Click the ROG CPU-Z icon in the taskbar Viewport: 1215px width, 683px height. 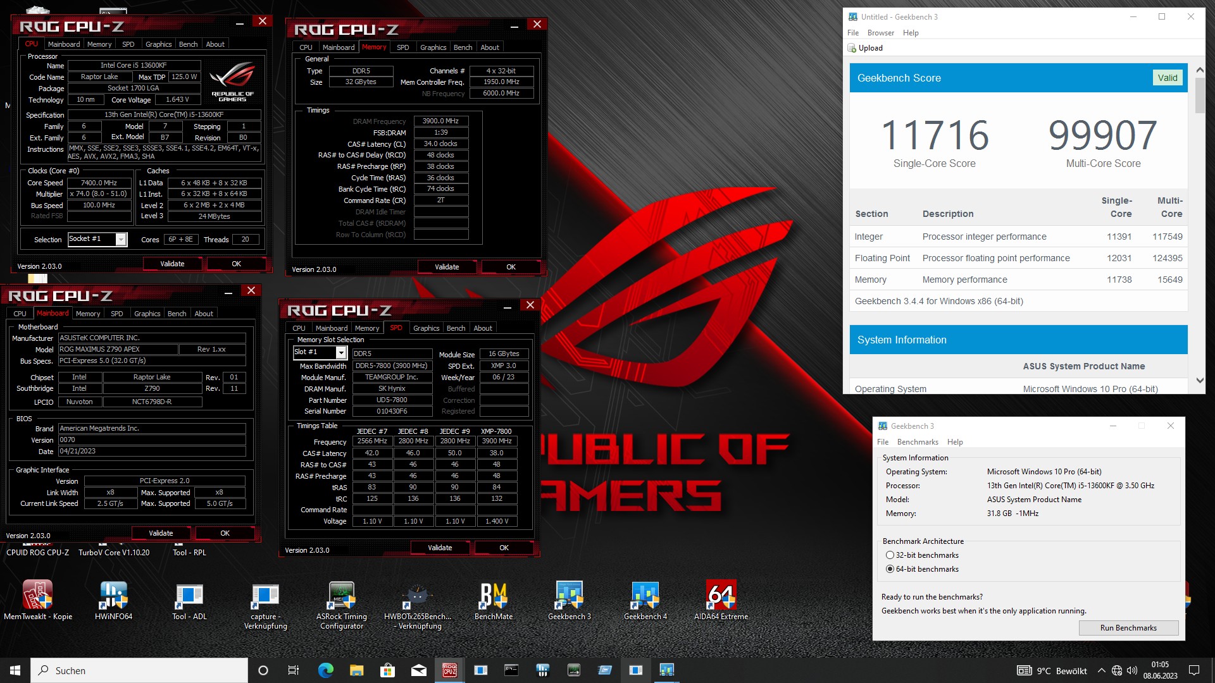[x=450, y=670]
